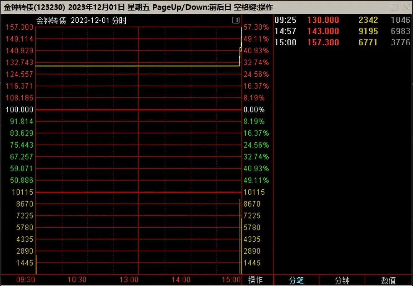Viewport: 413px width, 286px height.
Task: Close the 金钟转债 intraday window
Action: [x=406, y=7]
